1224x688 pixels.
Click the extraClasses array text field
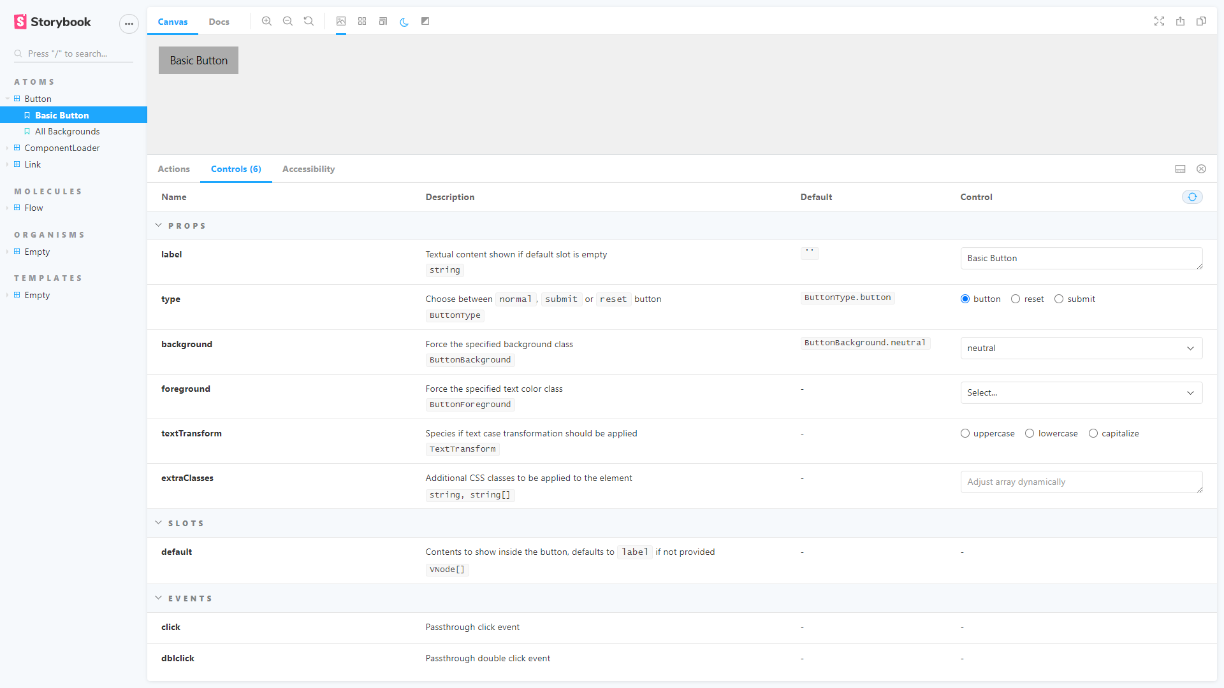1081,482
